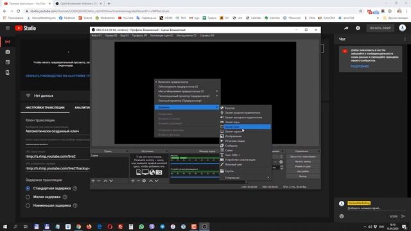Open WhatsApp from the taskbar

click(x=141, y=227)
